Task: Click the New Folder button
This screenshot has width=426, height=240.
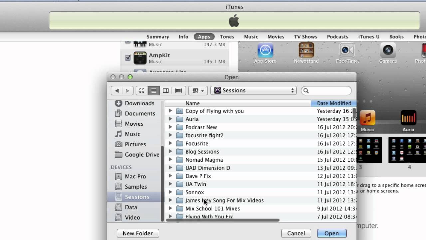Action: point(138,233)
